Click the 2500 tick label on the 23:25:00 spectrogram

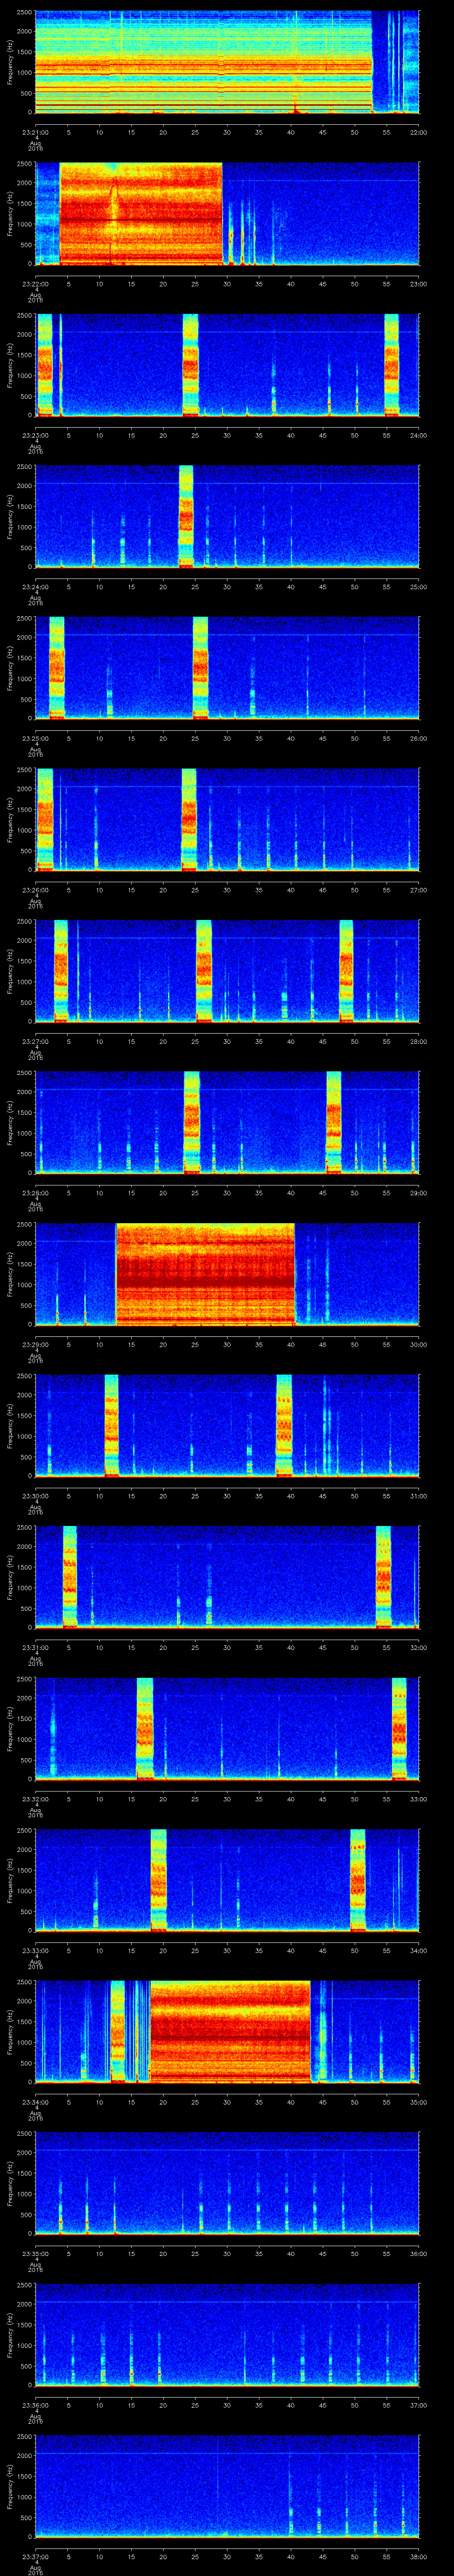coord(24,618)
